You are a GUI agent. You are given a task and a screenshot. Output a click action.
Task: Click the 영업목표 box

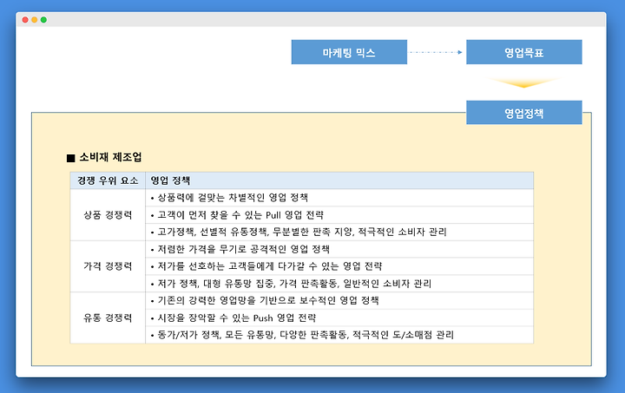tap(523, 52)
